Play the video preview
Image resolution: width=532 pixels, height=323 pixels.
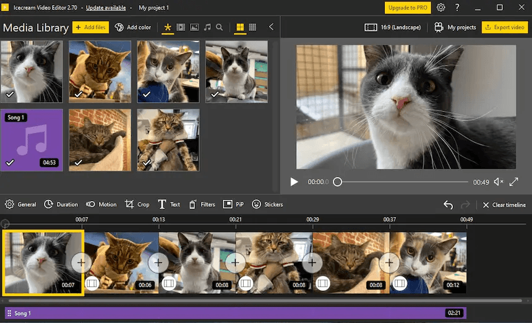pos(294,182)
